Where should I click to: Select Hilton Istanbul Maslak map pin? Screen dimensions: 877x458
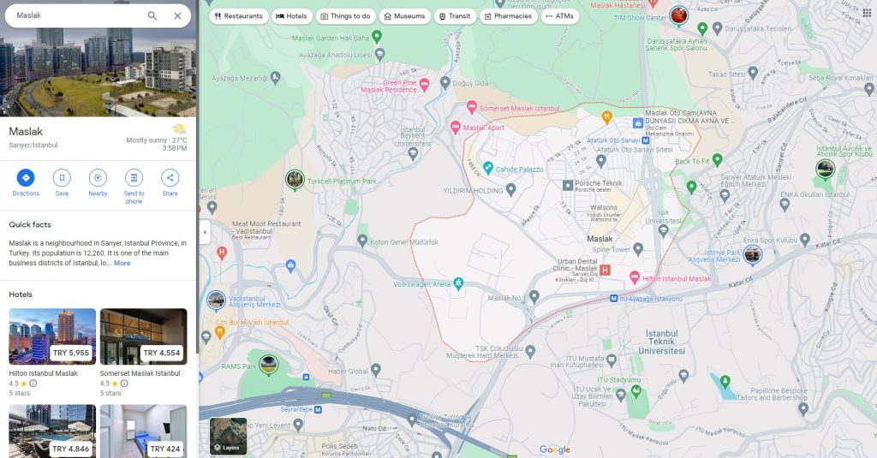[635, 277]
